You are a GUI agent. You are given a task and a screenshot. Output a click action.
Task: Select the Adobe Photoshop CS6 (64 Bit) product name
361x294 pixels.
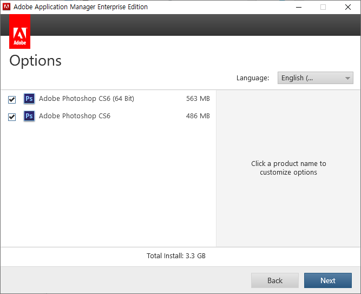[x=87, y=99]
